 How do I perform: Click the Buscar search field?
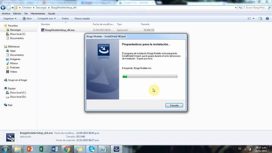pos(258,8)
